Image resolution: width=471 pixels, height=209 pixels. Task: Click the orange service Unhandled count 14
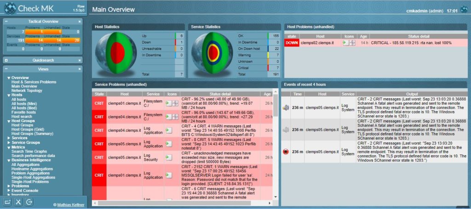53,40
